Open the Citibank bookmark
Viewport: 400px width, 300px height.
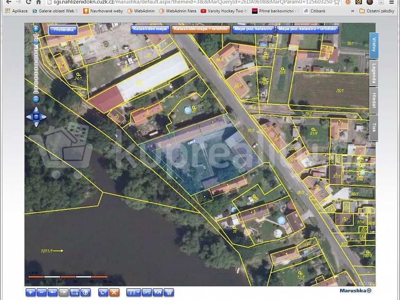point(315,11)
